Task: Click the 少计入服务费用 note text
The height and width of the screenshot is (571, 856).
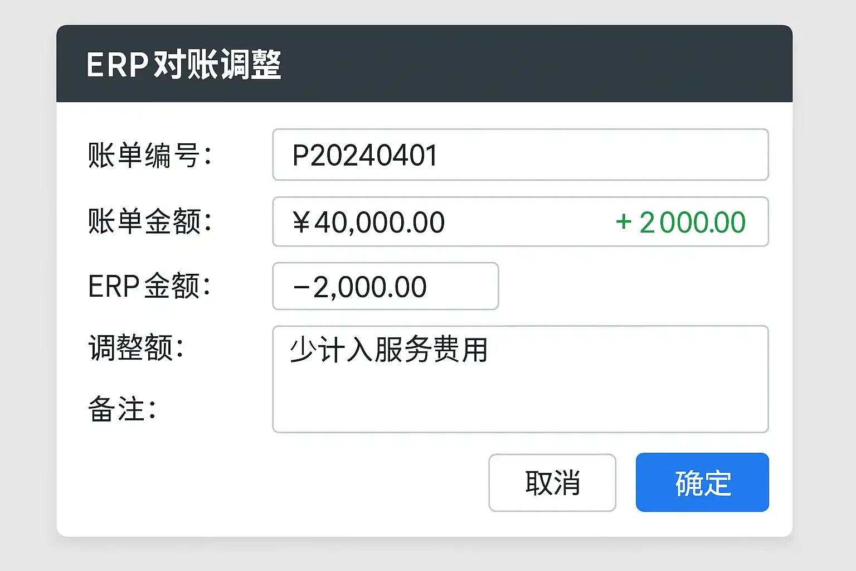Action: point(389,350)
